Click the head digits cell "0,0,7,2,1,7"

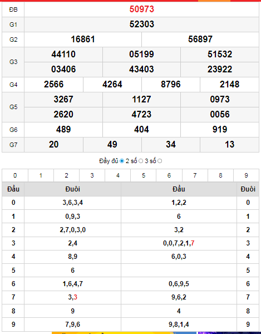click(x=179, y=243)
